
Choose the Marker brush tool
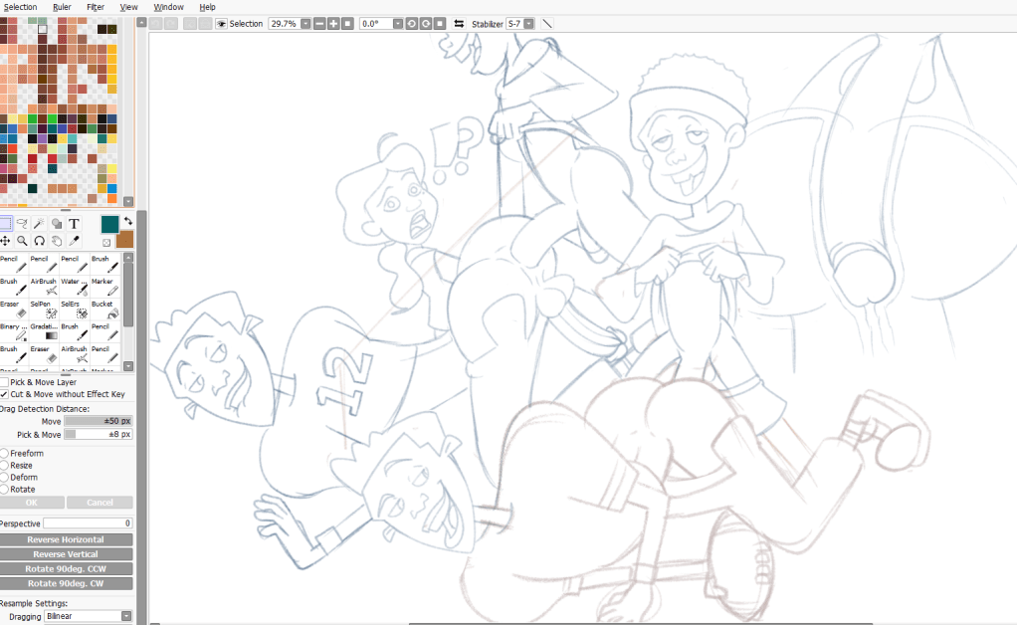click(x=102, y=288)
